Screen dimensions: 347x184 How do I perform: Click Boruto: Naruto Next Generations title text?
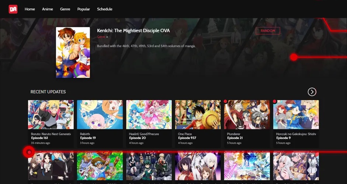tap(51, 134)
